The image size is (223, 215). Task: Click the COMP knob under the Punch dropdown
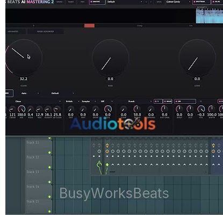point(124,109)
